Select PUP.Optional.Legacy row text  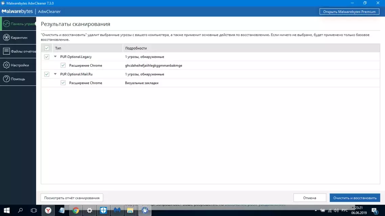coord(76,57)
